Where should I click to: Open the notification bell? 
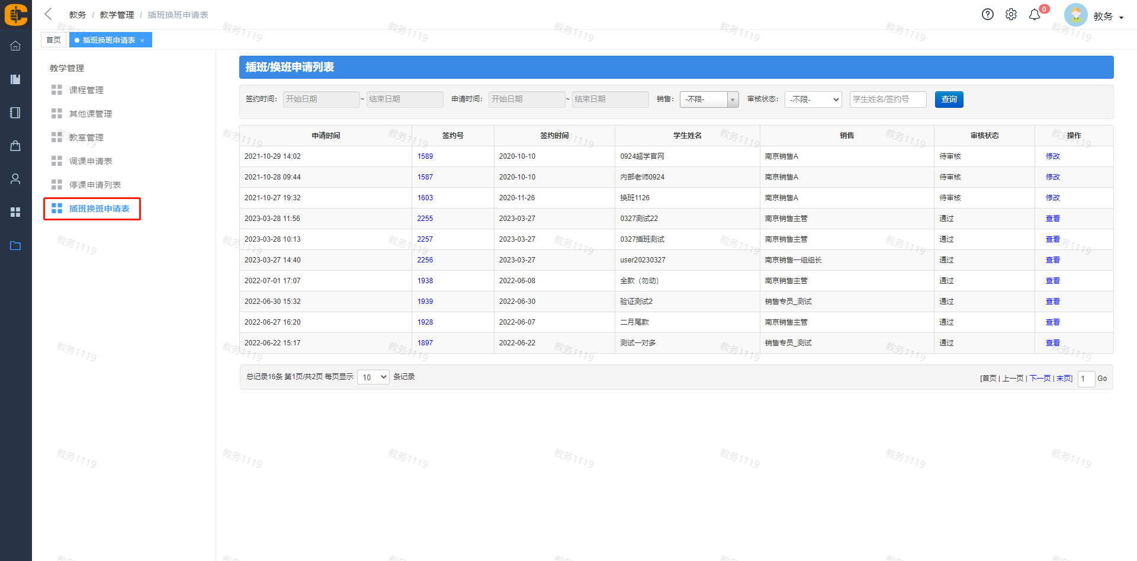(x=1035, y=15)
